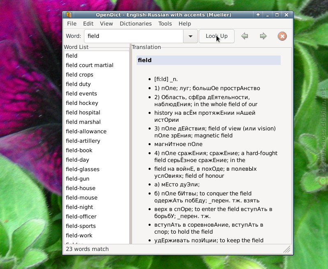Select 'field-artillery' in the word list
This screenshot has height=269, width=328.
point(97,141)
